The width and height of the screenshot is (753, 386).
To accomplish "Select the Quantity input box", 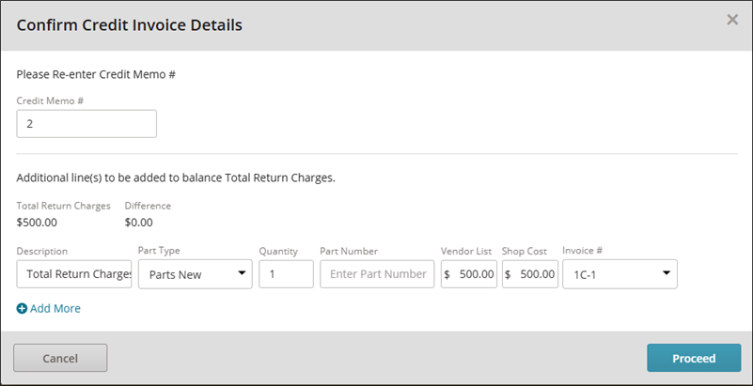I will coord(286,274).
